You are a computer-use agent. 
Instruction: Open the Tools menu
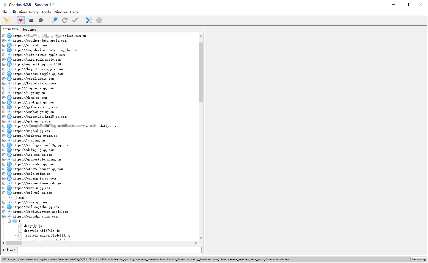(46, 12)
